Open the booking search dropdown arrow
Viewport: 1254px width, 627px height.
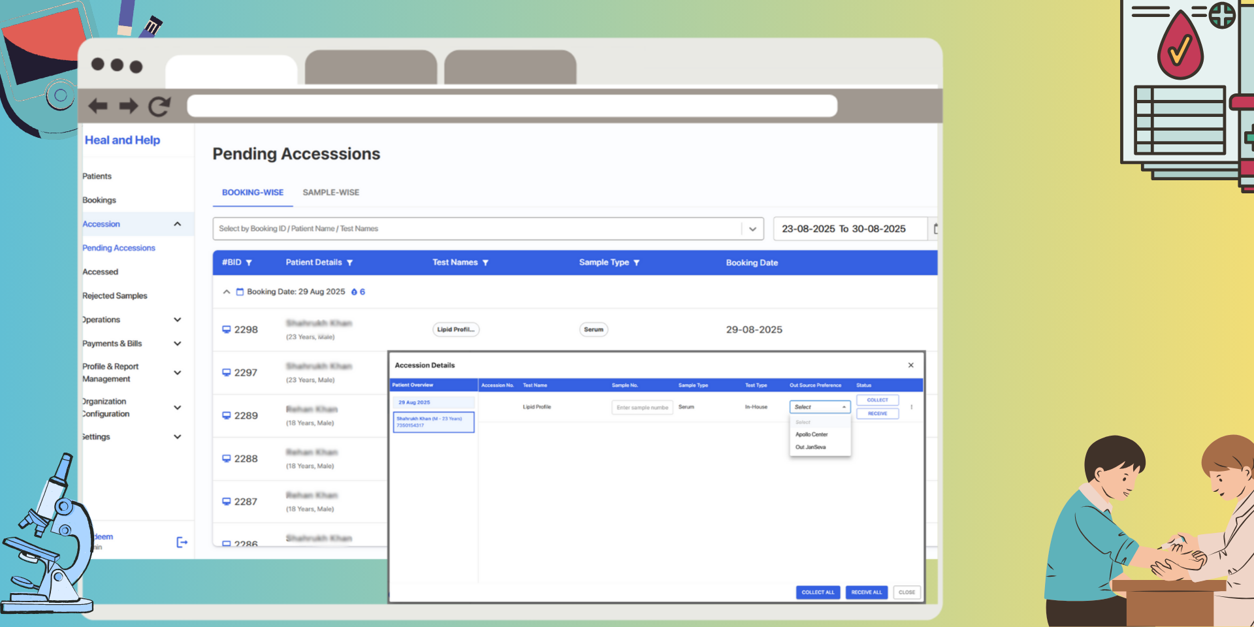click(x=752, y=229)
